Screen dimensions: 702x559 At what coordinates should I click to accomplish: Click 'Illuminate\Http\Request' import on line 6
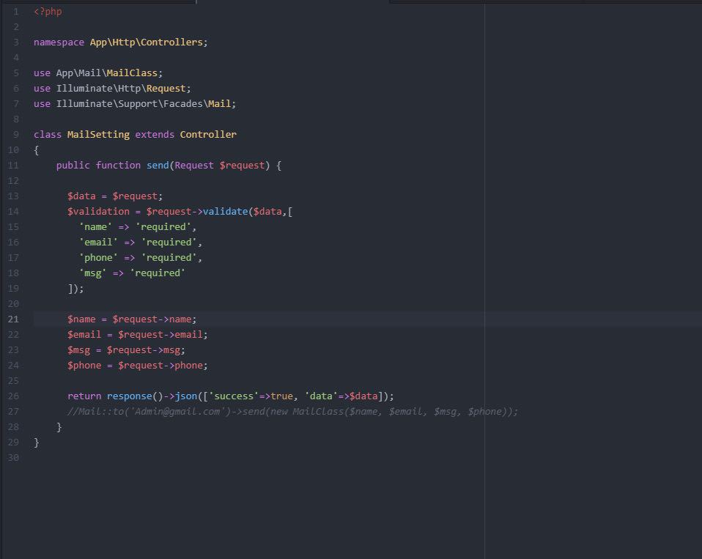121,89
